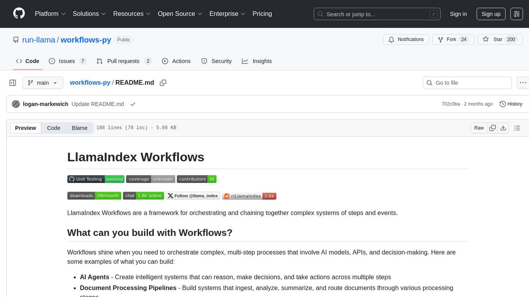Click the chat 1.8k online badge

(144, 196)
